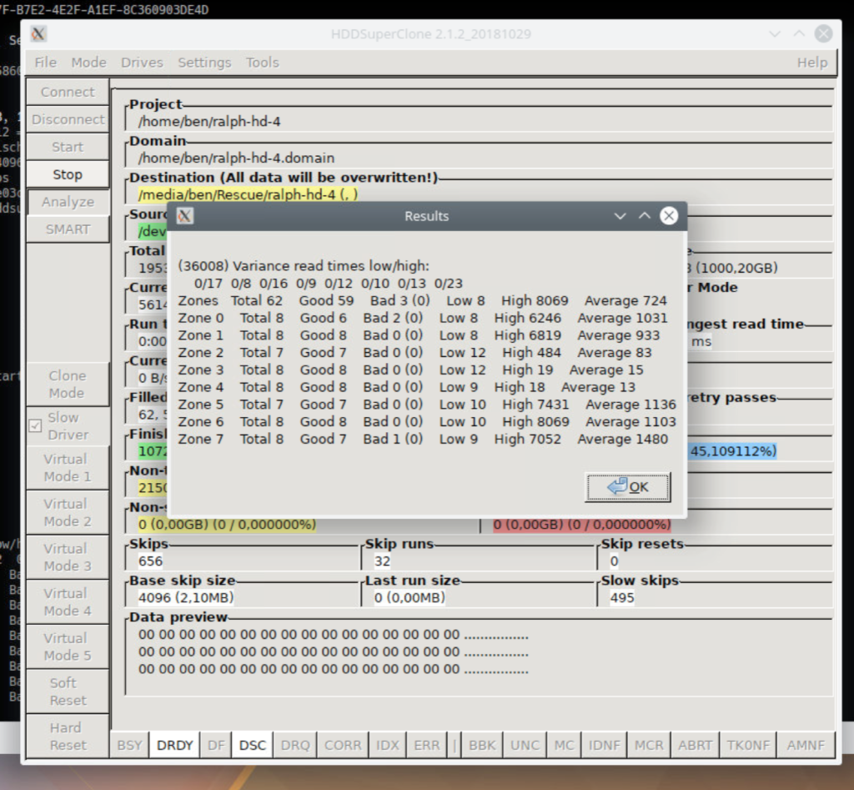Click the DSC status indicator
Image resolution: width=854 pixels, height=790 pixels.
click(x=253, y=745)
